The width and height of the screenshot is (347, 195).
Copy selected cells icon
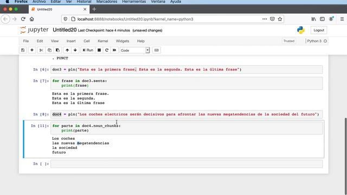(x=49, y=50)
